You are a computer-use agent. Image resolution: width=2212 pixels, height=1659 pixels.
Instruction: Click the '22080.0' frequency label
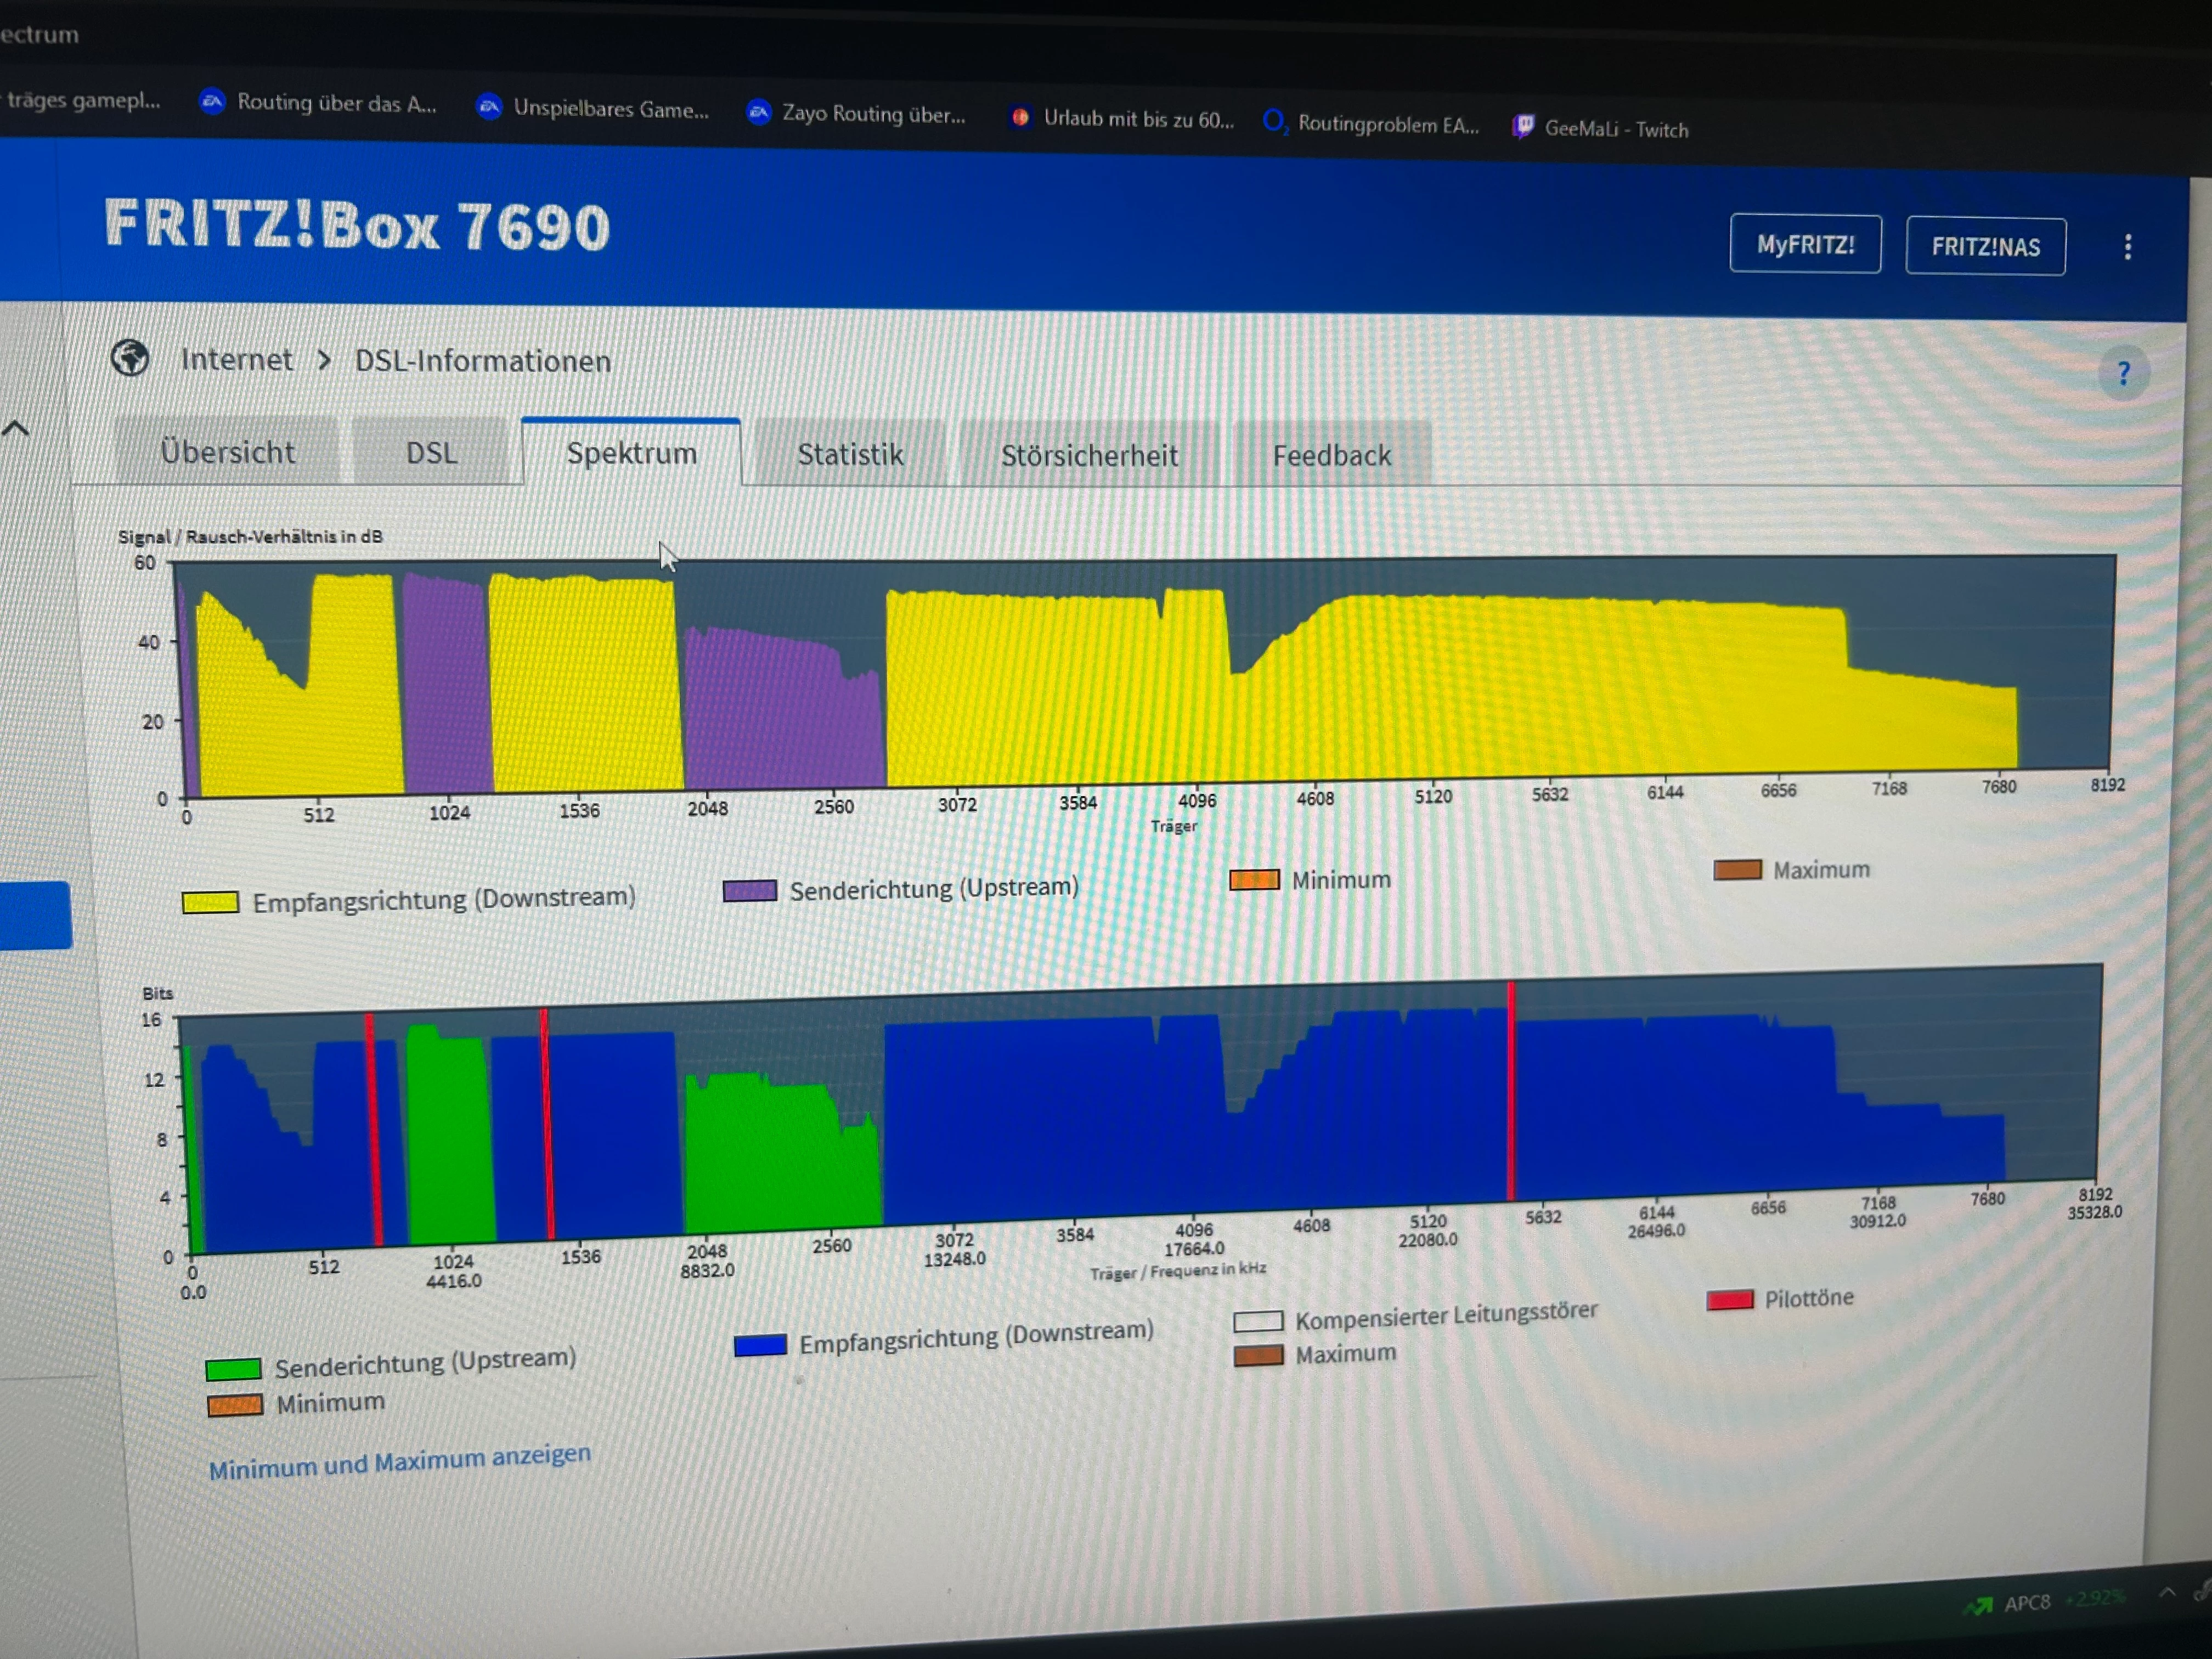click(x=1427, y=1240)
